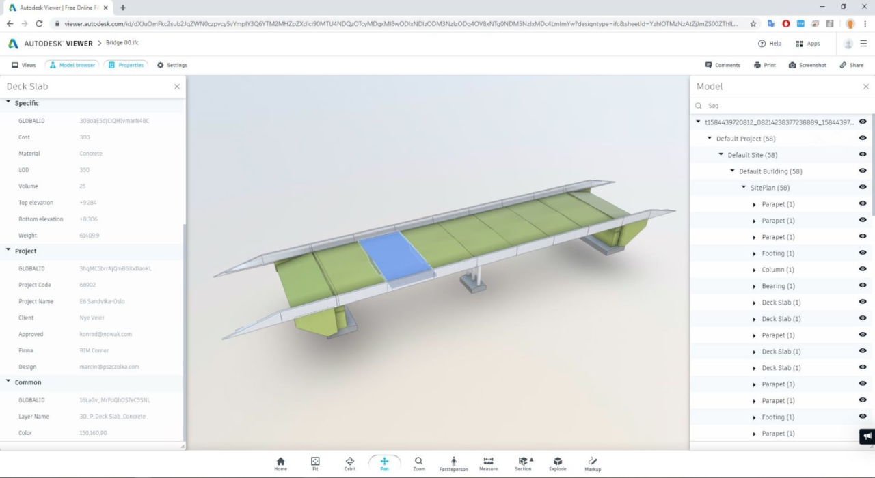Image resolution: width=875 pixels, height=478 pixels.
Task: Switch to First person view tool
Action: [x=453, y=464]
